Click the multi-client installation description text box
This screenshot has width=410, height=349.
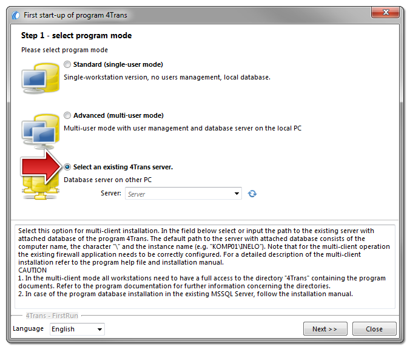(x=205, y=266)
